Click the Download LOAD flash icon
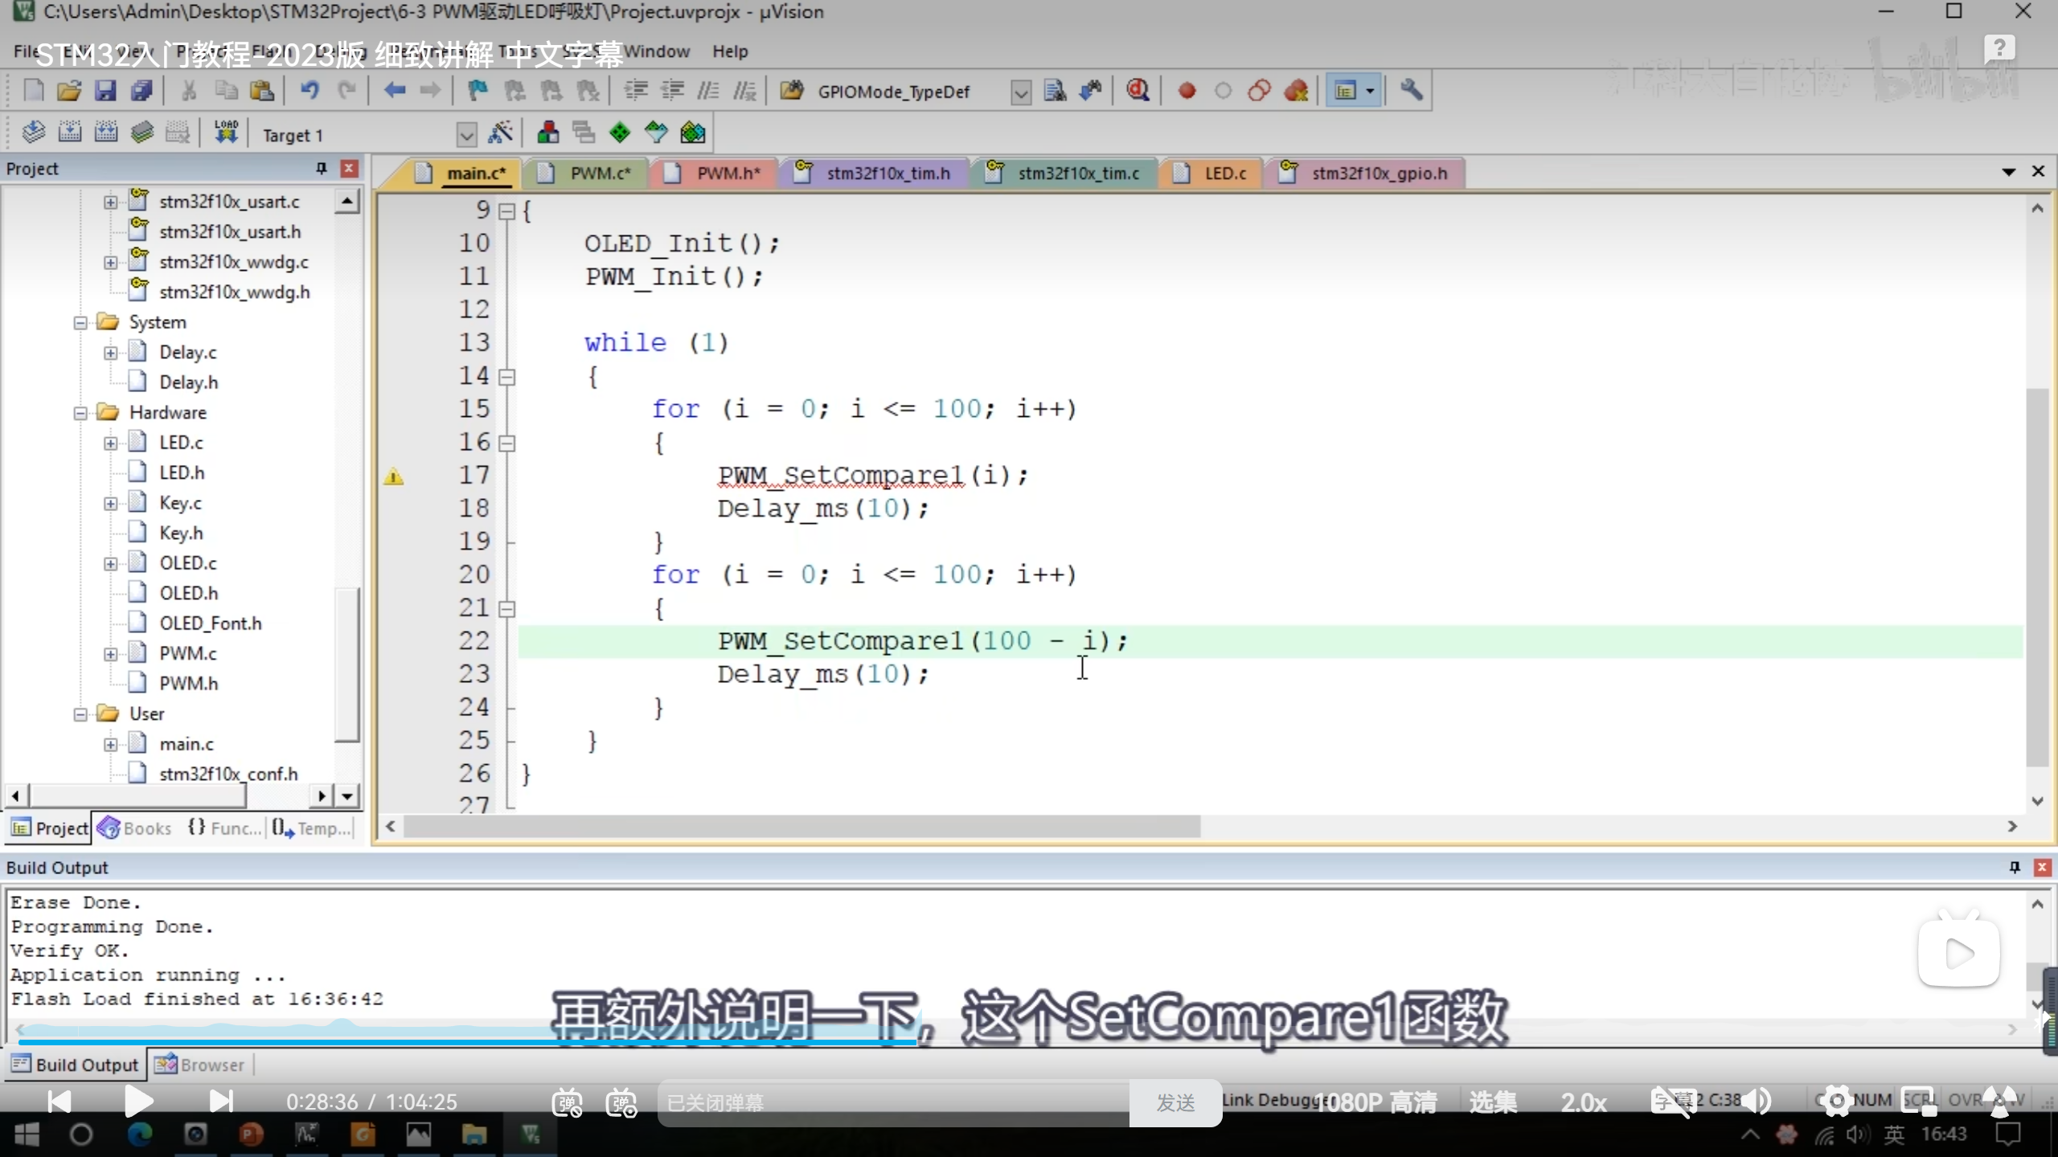The width and height of the screenshot is (2058, 1157). 226,133
